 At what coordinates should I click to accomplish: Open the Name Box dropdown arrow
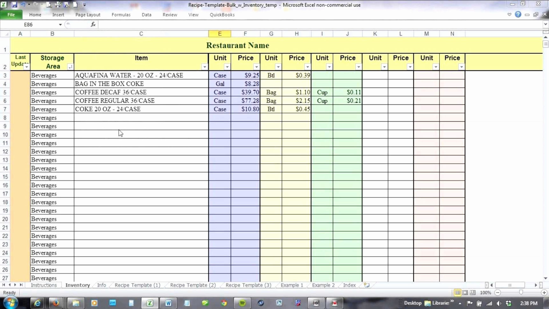coord(60,24)
